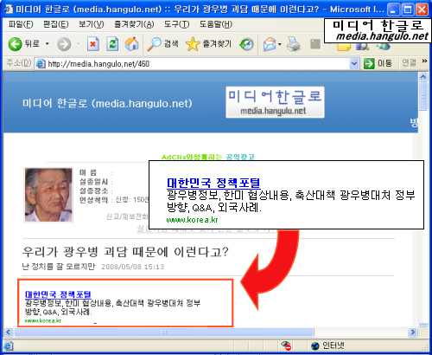Image resolution: width=432 pixels, height=355 pixels.
Task: Click the horizontal scrollbar left arrow
Action: click(8, 332)
